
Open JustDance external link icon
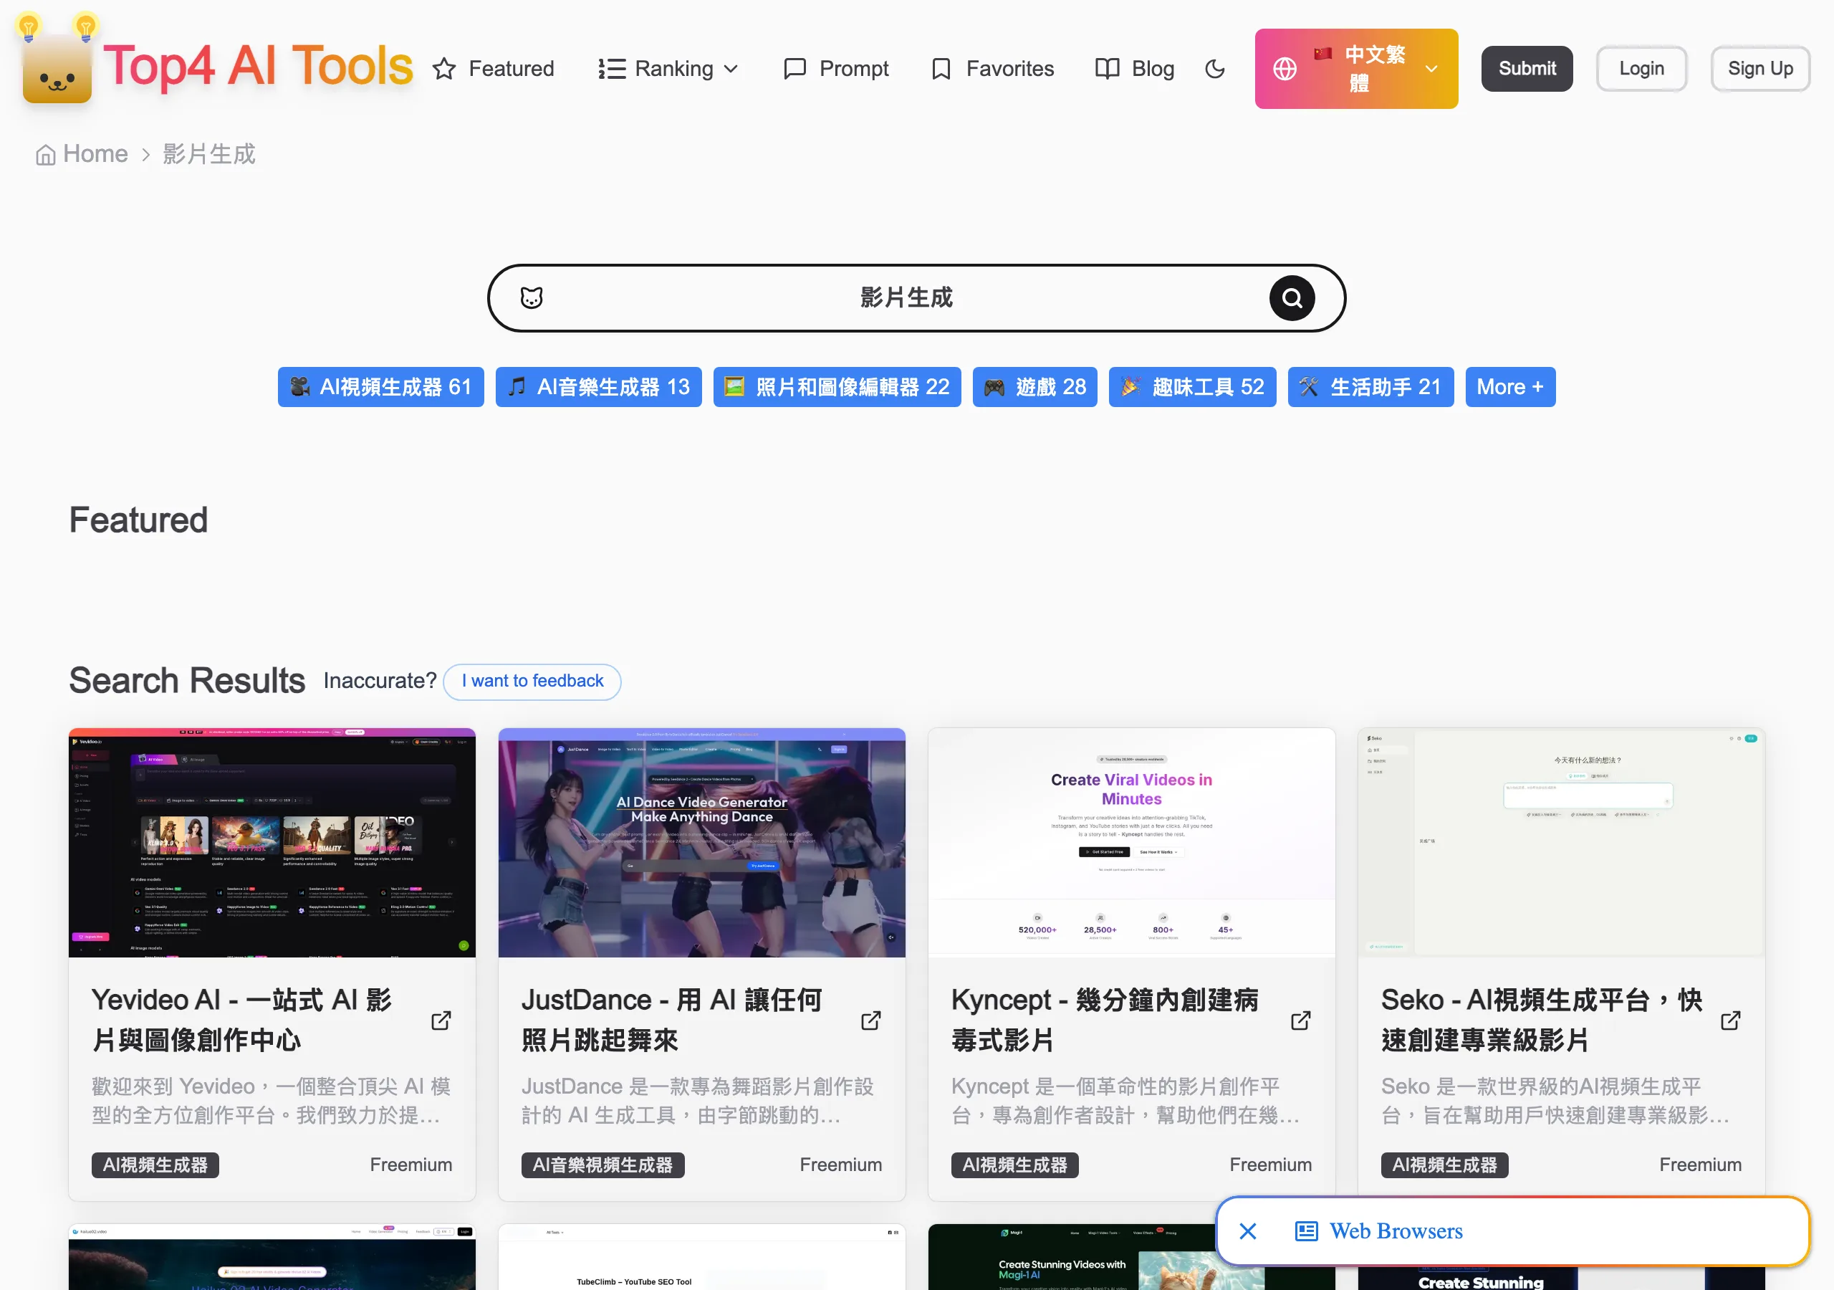[870, 1021]
